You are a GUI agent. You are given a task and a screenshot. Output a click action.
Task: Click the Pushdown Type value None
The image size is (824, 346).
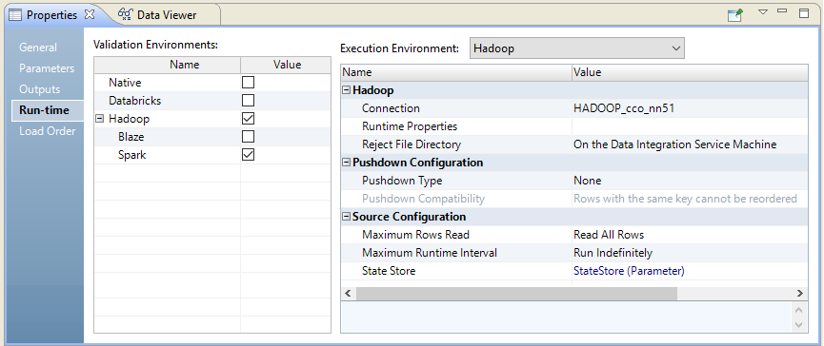587,181
